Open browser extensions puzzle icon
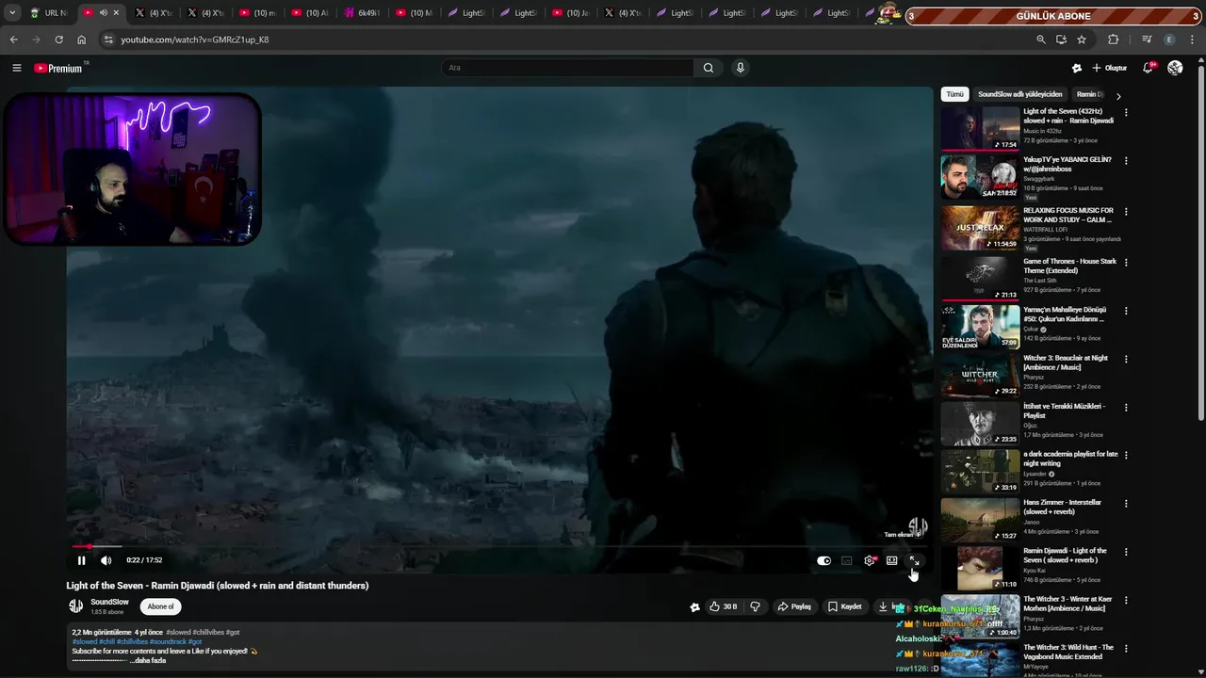Viewport: 1206px width, 678px height. point(1113,40)
